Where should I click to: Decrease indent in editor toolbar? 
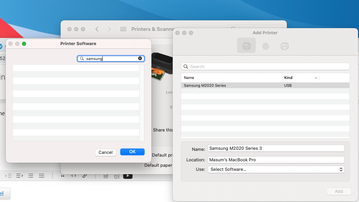(x=8, y=176)
